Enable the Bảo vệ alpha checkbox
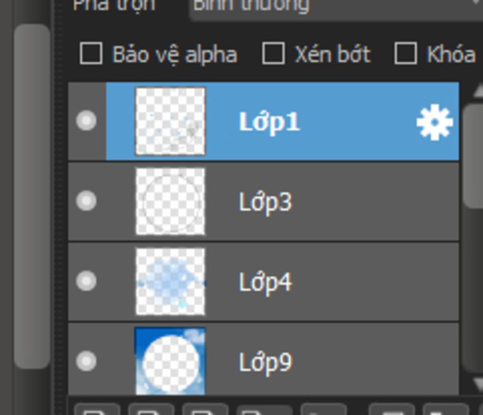Screen dimensions: 483x415 (x=91, y=54)
